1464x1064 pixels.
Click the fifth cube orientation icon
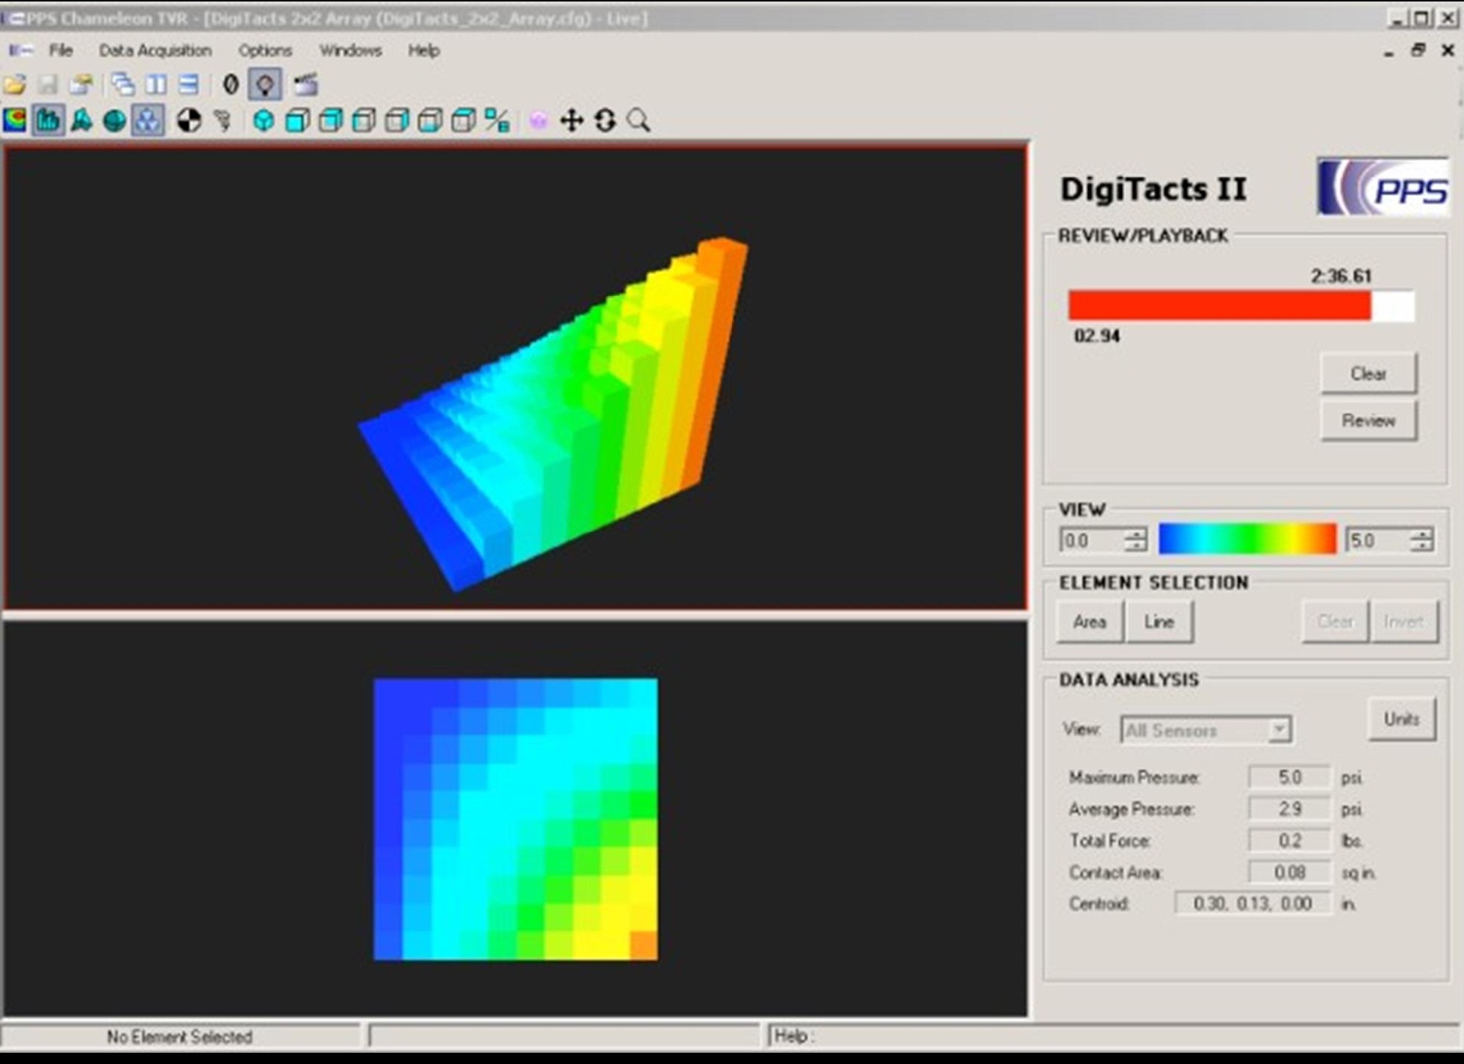[397, 120]
